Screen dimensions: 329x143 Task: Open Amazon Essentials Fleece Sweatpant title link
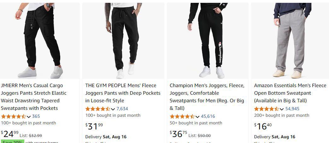pyautogui.click(x=290, y=93)
